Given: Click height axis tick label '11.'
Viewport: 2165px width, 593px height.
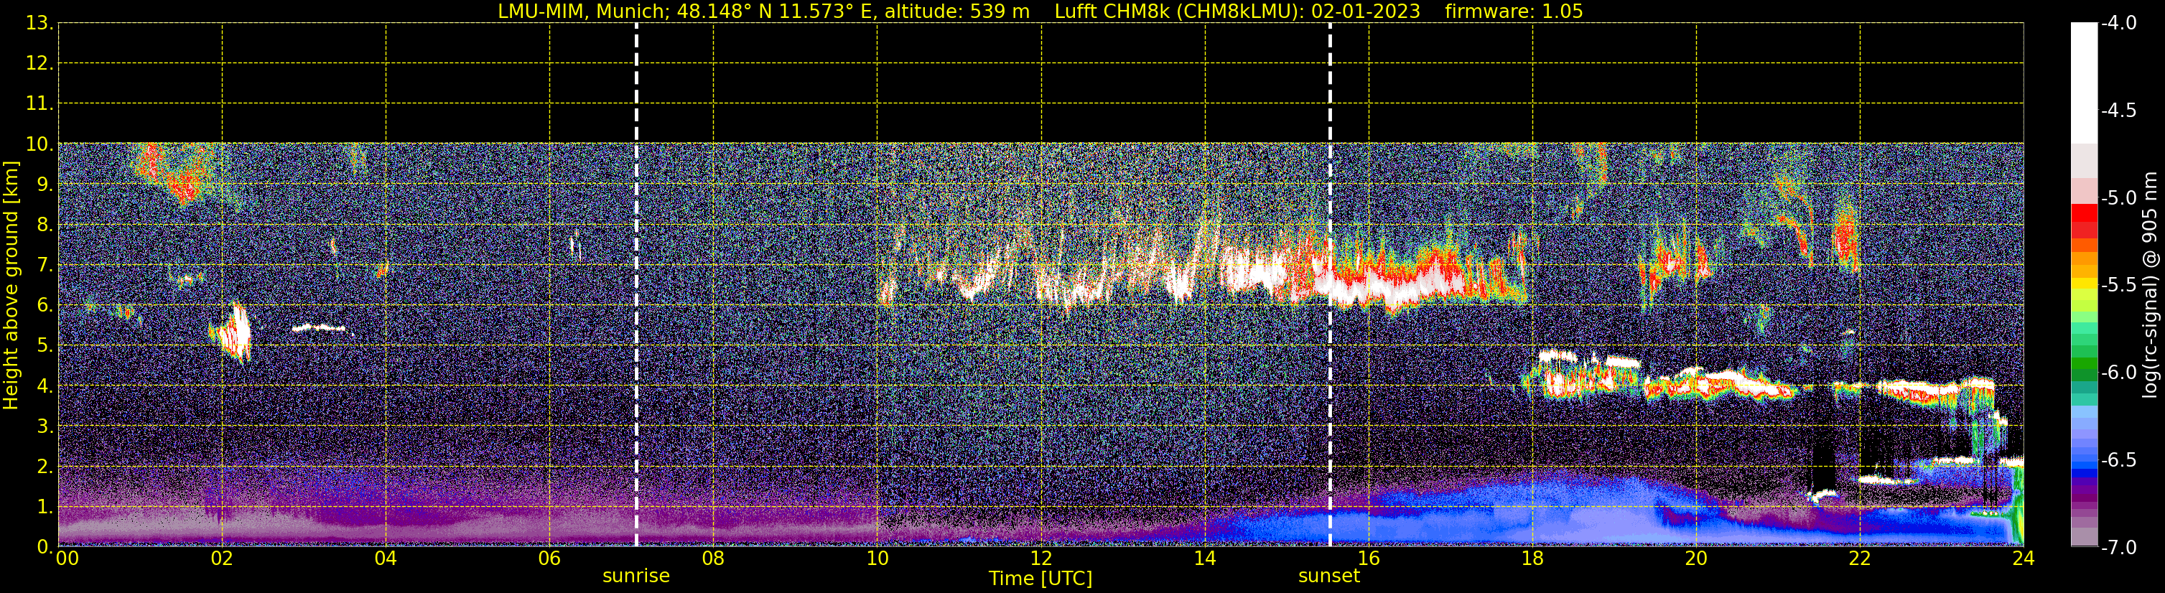Looking at the screenshot, I should tap(39, 104).
